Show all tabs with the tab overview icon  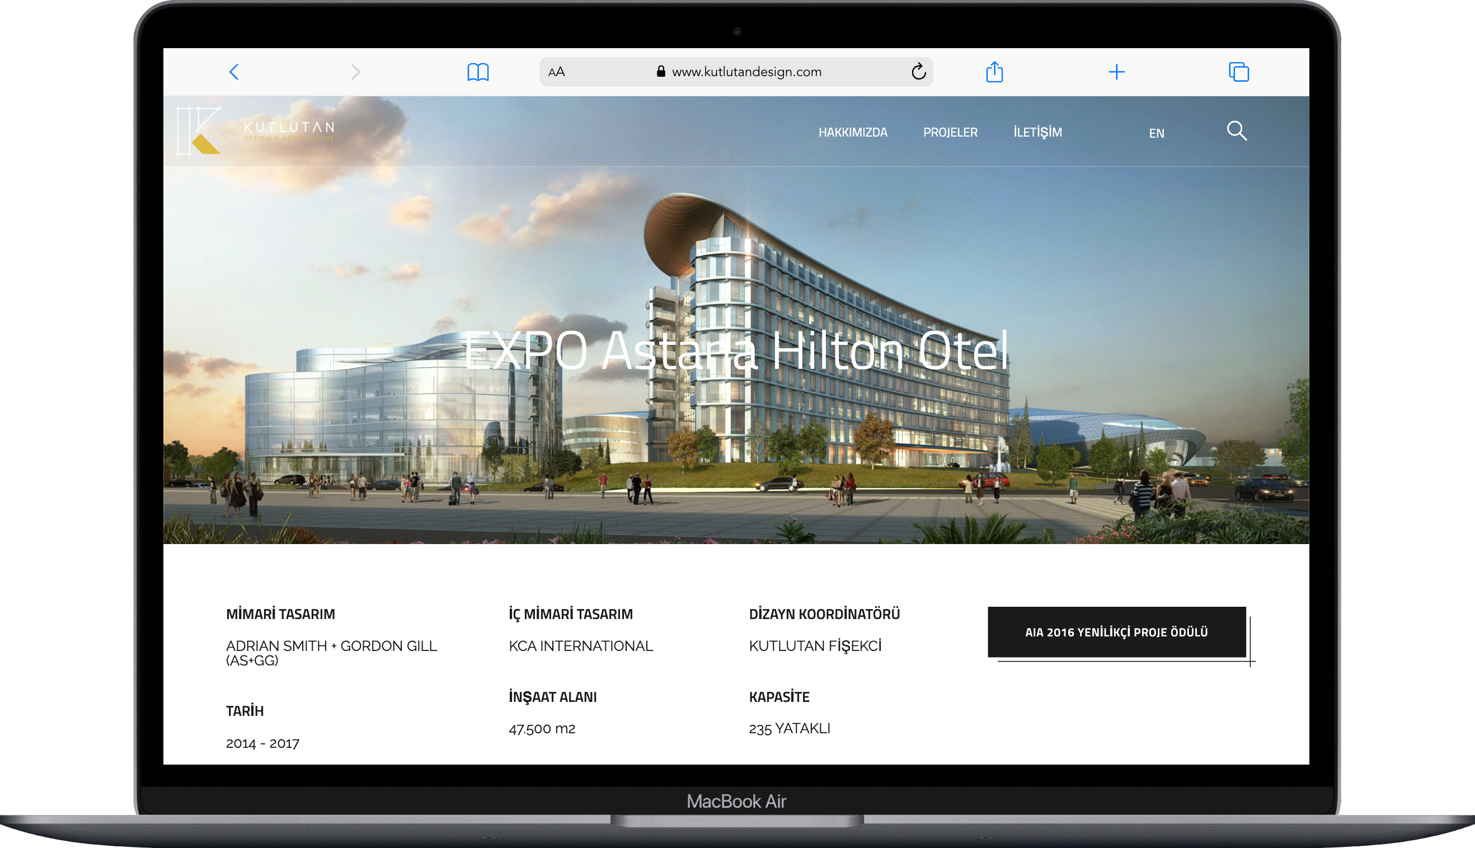tap(1238, 72)
